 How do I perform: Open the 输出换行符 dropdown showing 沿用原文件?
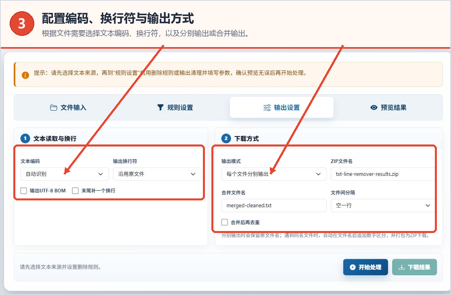tap(157, 174)
